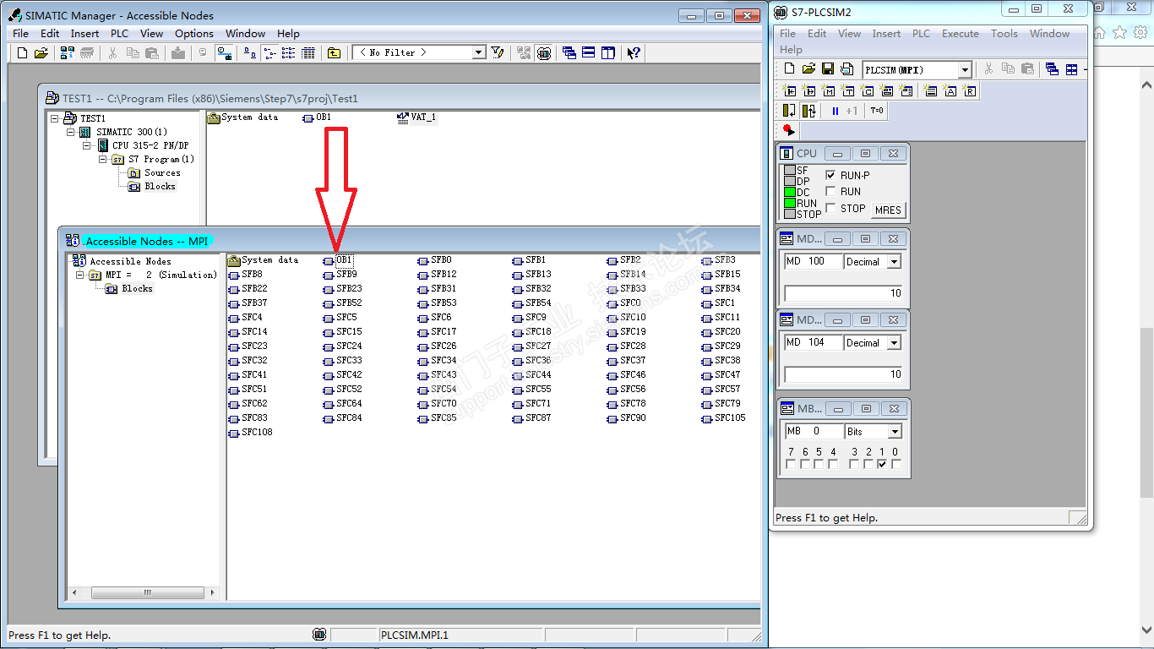
Task: Insert a Timer view in PLCSIM
Action: (x=848, y=90)
